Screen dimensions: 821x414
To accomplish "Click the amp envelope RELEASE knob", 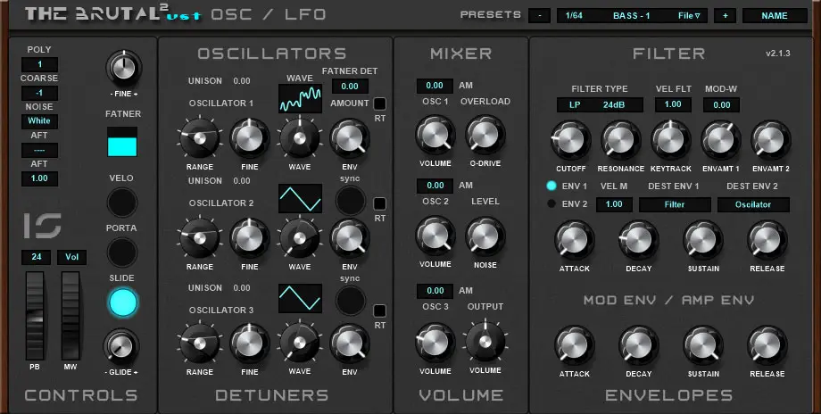I will 767,345.
